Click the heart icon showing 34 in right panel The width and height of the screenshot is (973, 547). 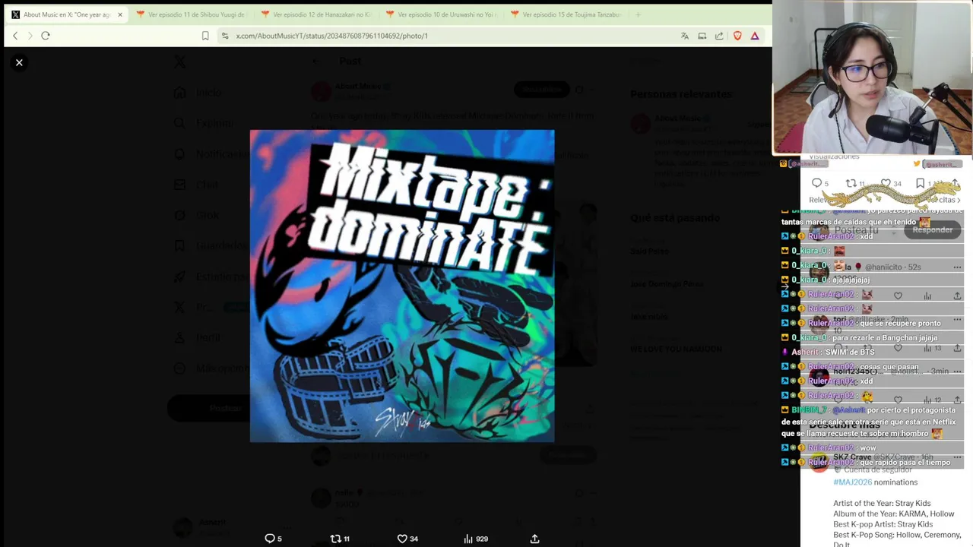tap(886, 183)
